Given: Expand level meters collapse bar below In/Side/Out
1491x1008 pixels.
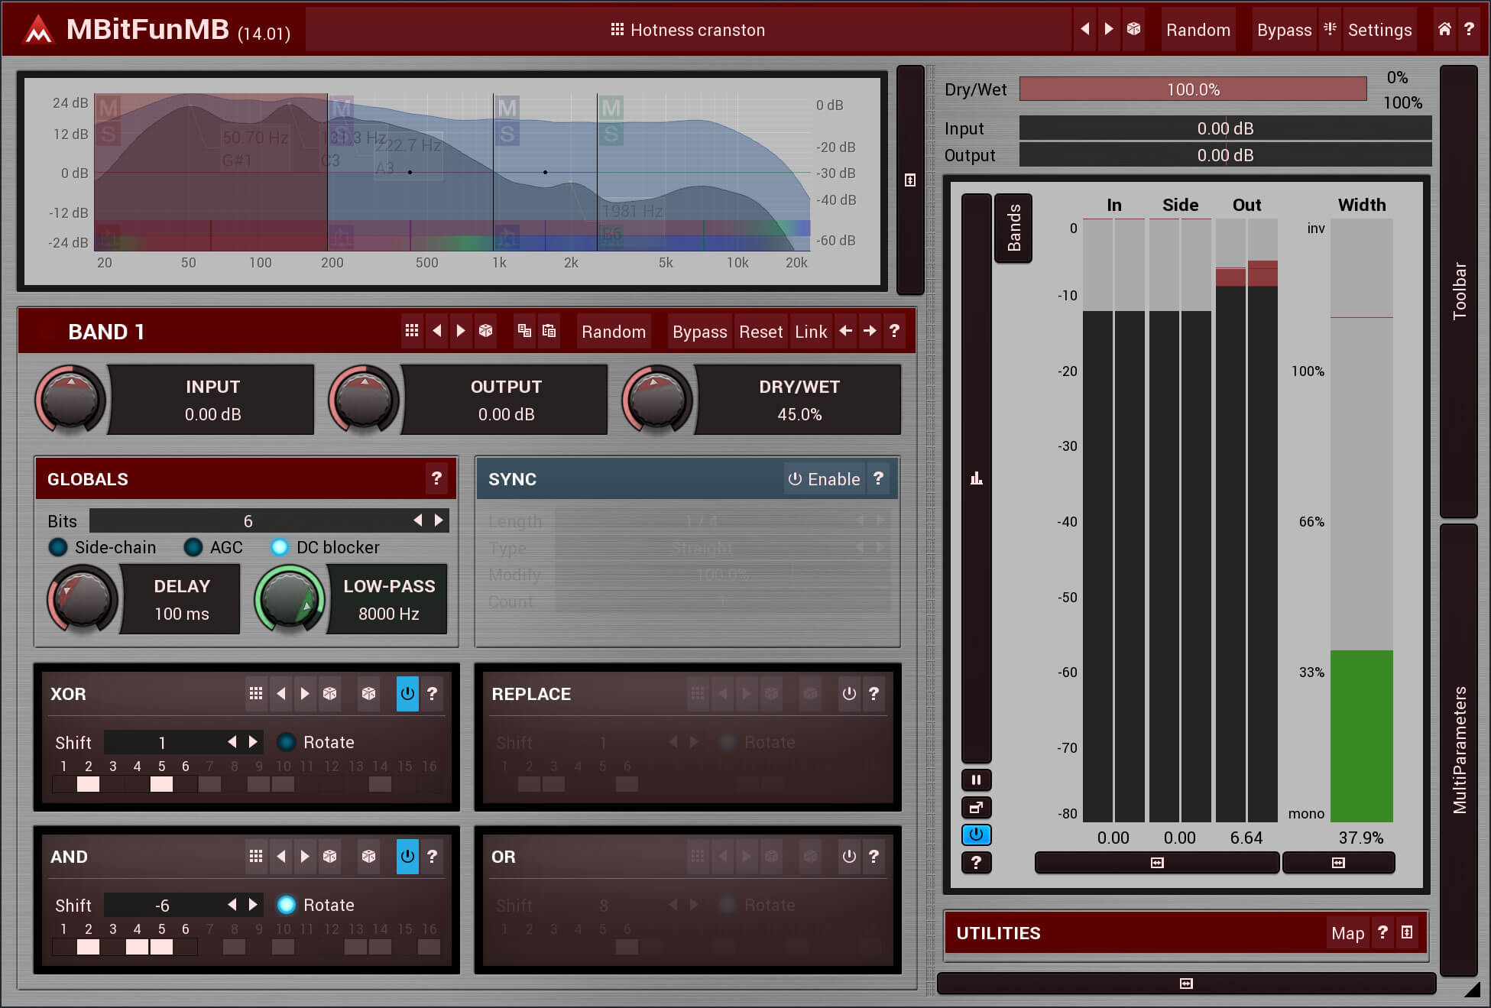Looking at the screenshot, I should pyautogui.click(x=1157, y=862).
